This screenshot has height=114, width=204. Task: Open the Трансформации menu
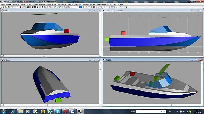(89, 4)
